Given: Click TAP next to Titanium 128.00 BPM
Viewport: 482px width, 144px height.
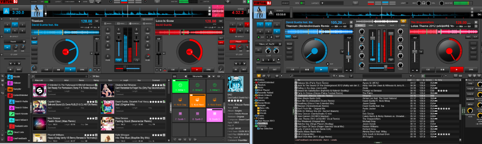Looking at the screenshot, I should pos(96,21).
